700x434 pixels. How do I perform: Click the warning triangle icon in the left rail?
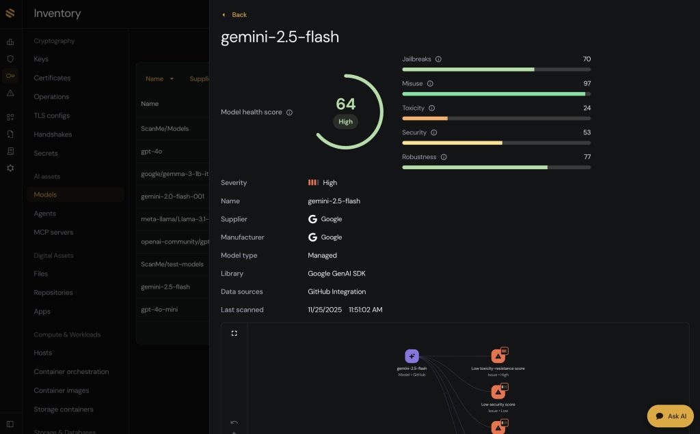click(10, 93)
